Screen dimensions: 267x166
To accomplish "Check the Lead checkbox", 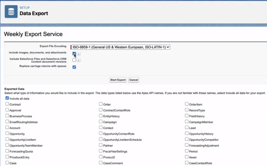I will click(x=187, y=127).
